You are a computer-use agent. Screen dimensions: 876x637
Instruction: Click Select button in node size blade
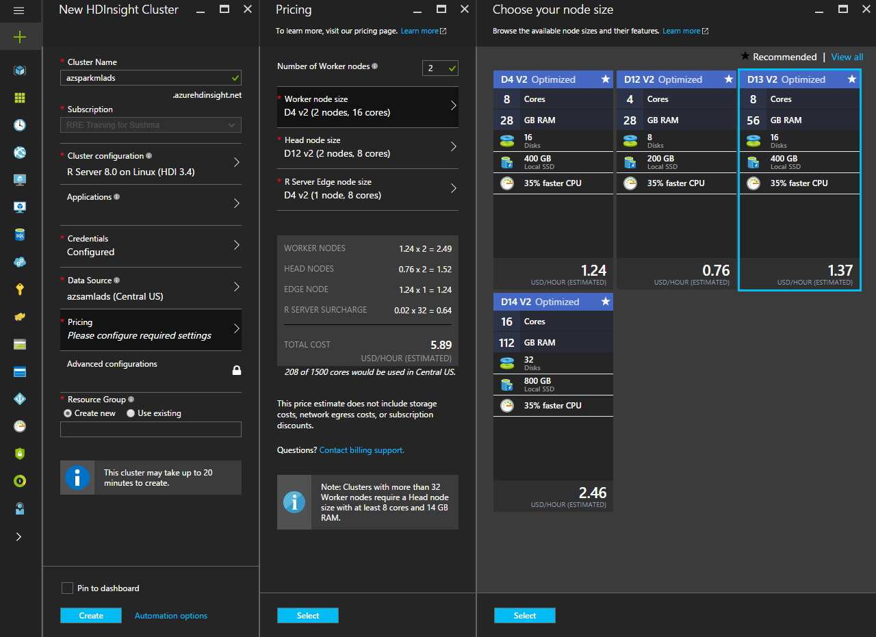click(x=525, y=616)
